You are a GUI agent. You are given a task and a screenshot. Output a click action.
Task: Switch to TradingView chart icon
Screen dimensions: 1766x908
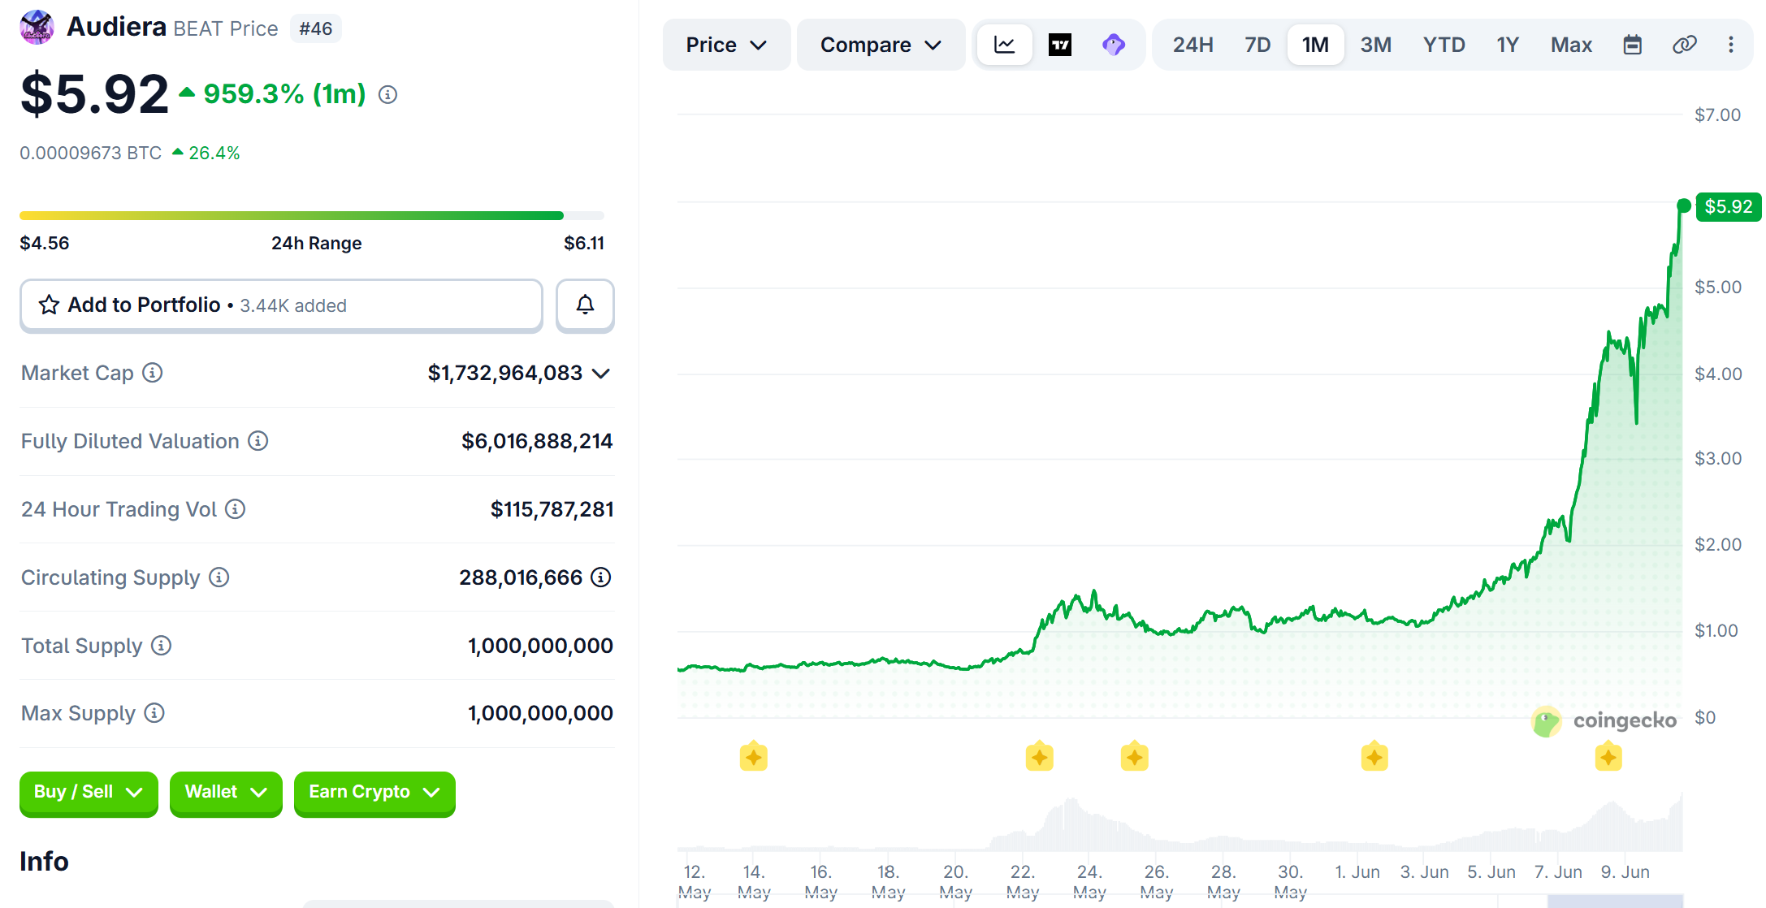[1060, 45]
